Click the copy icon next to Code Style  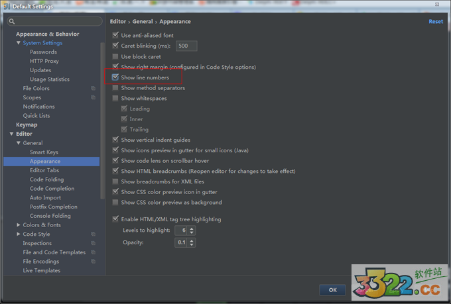pyautogui.click(x=94, y=234)
